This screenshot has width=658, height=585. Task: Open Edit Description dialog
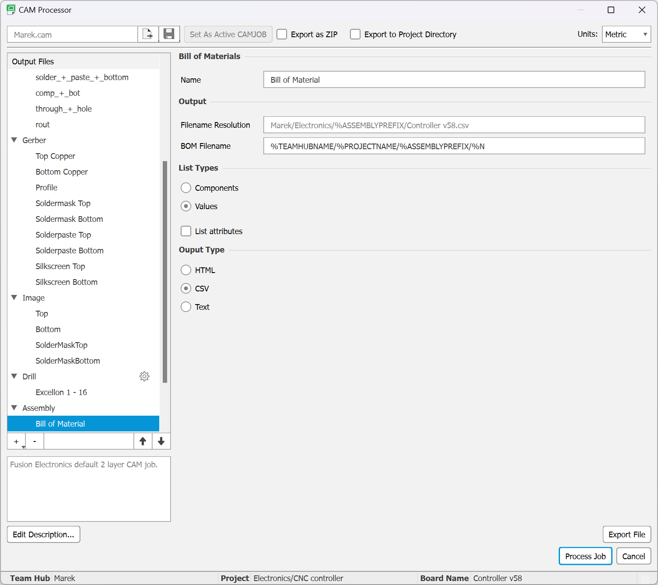43,534
